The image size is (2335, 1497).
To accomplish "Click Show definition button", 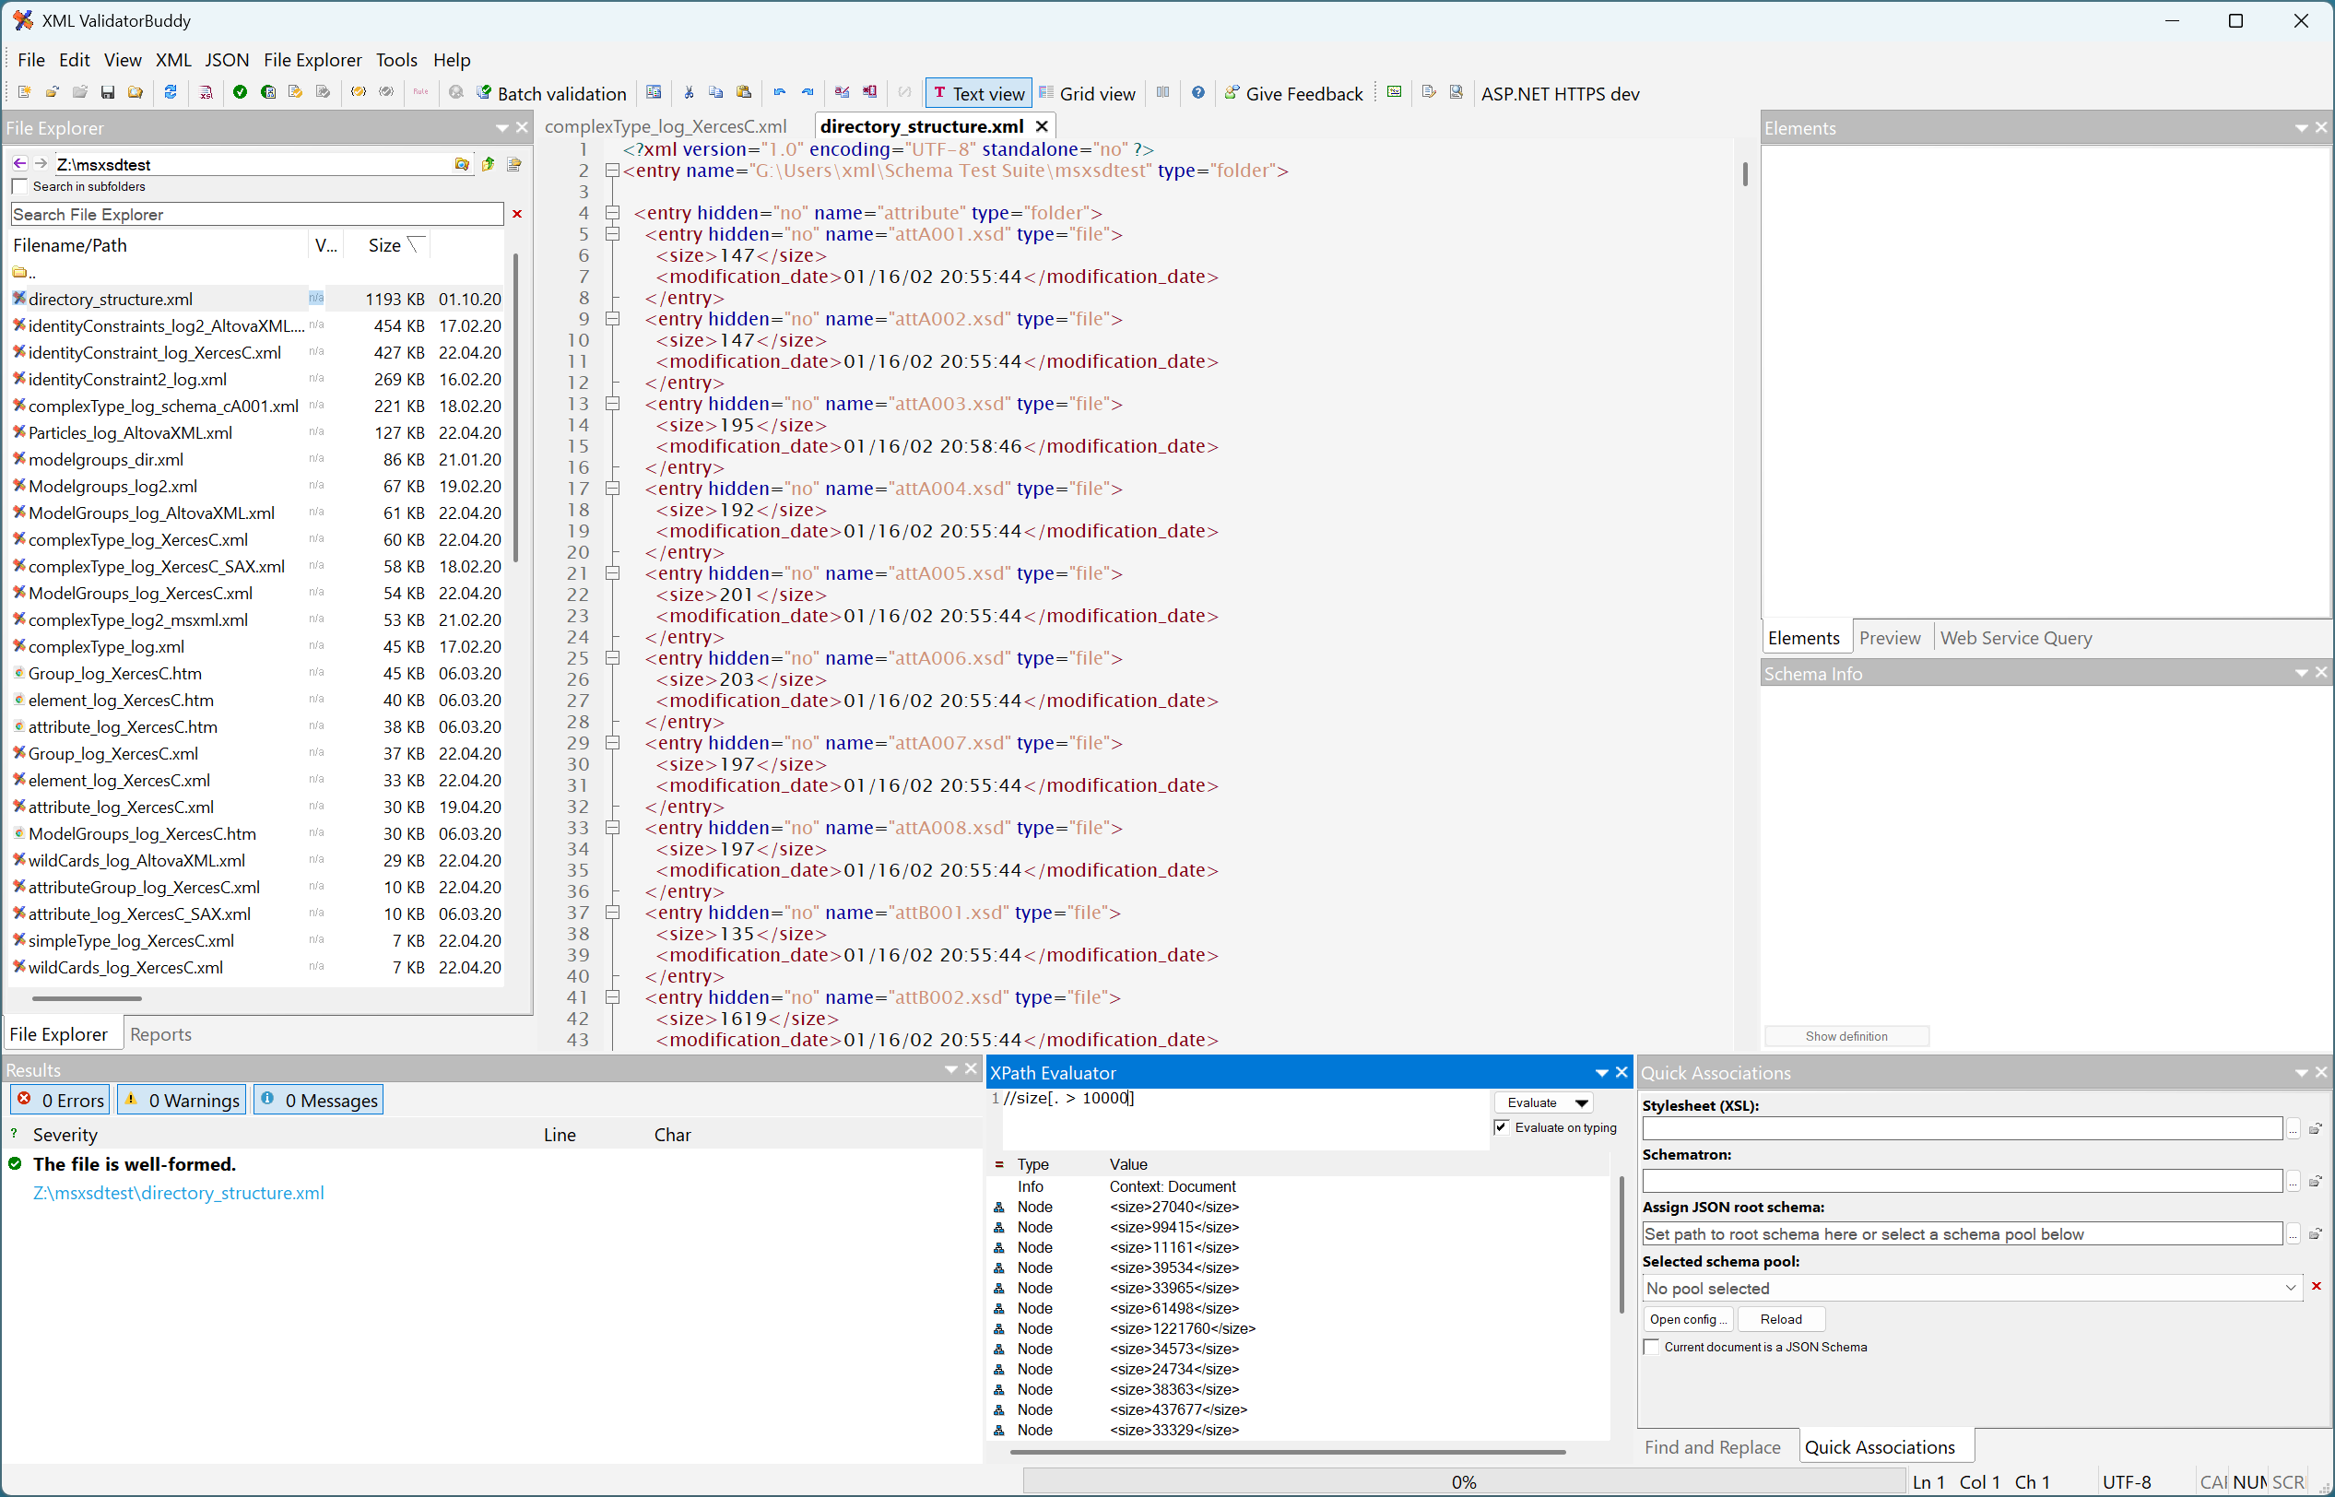I will pyautogui.click(x=1846, y=1036).
